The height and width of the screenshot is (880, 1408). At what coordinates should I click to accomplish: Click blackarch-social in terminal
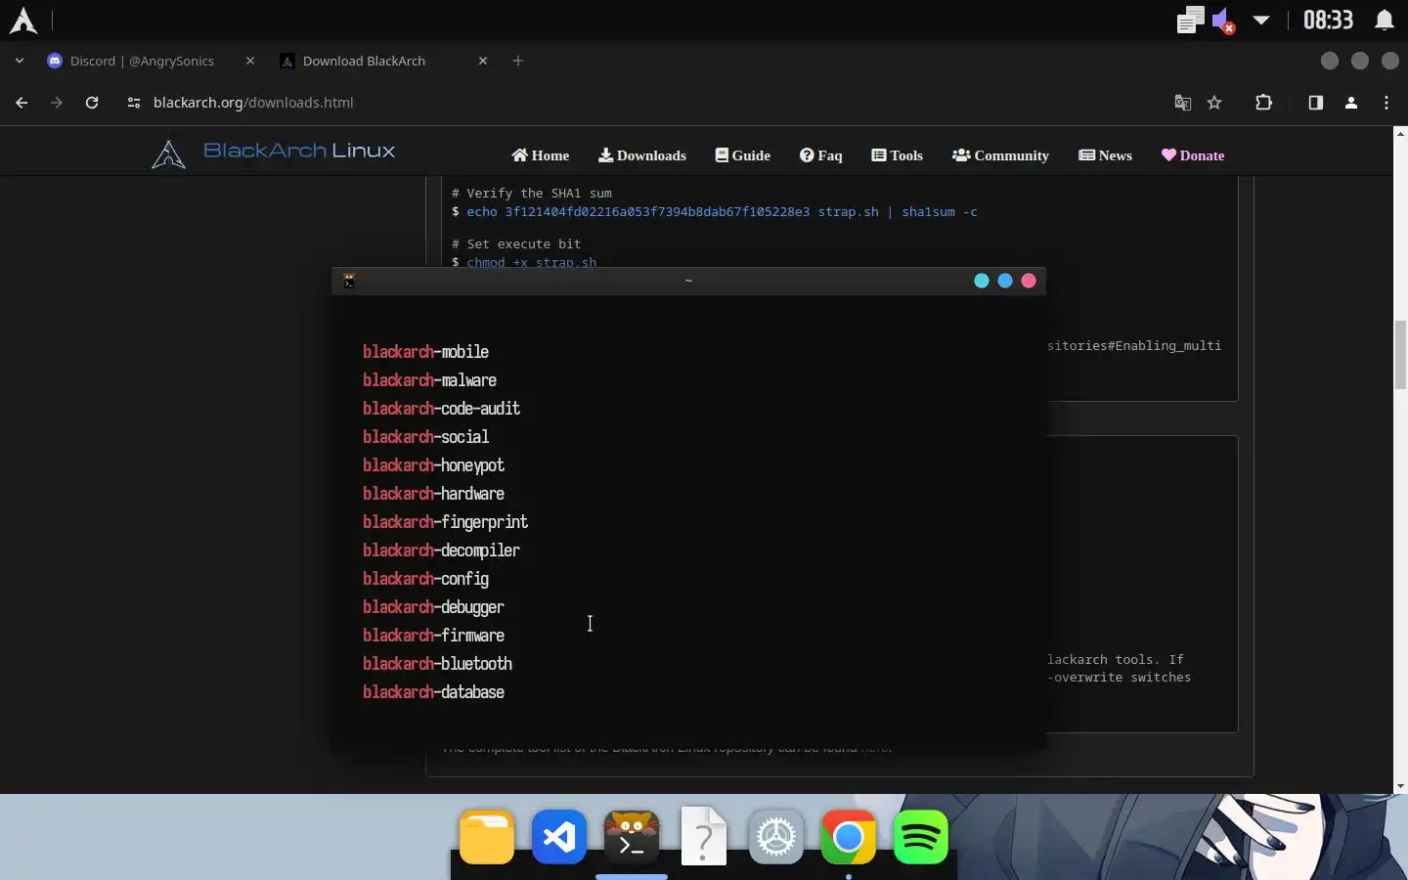425,437
